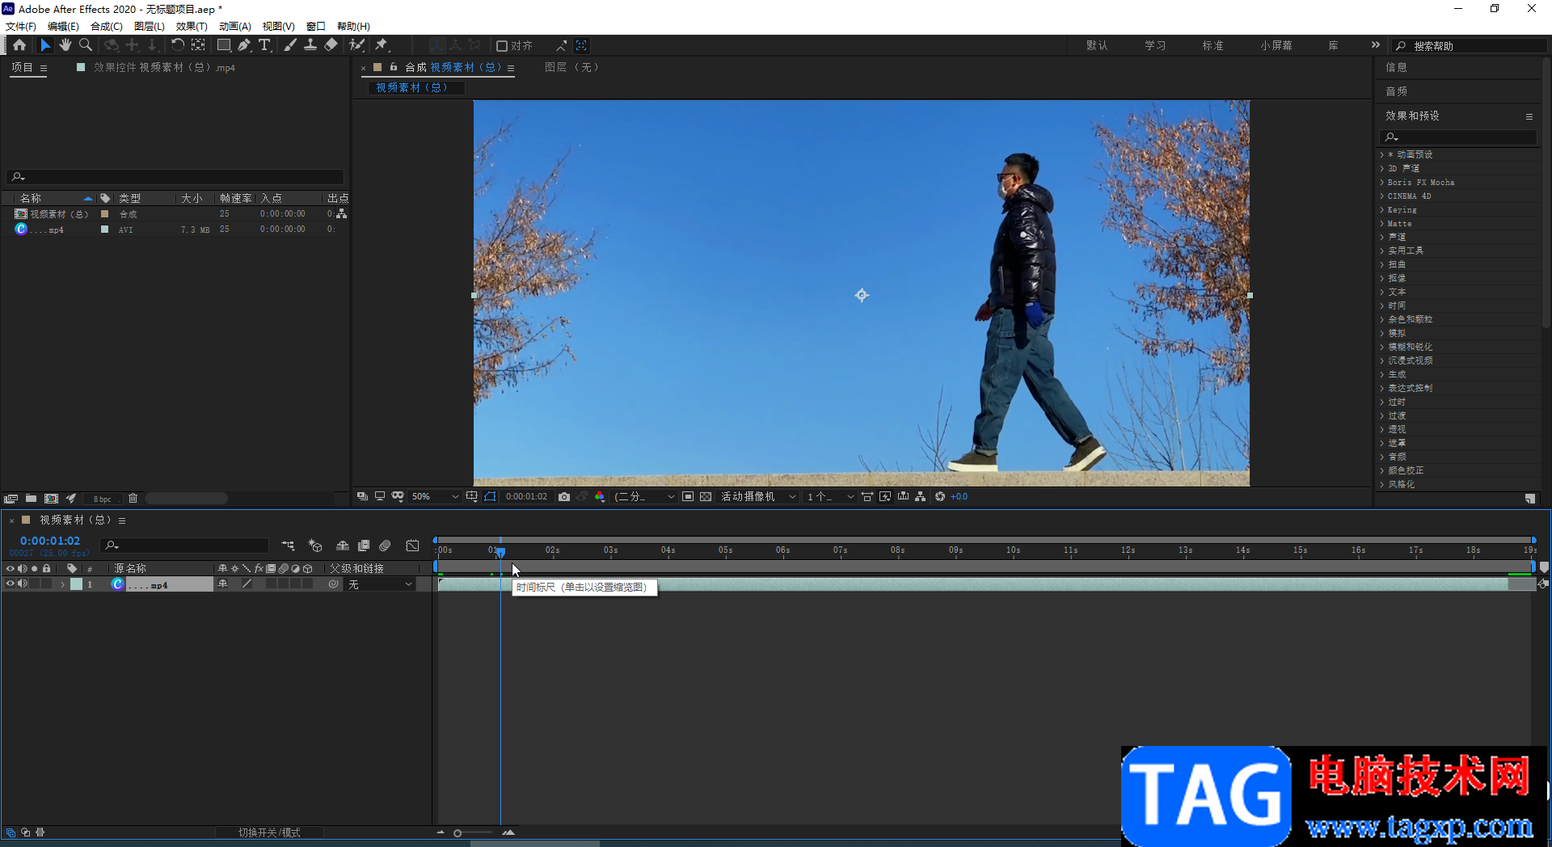The height and width of the screenshot is (847, 1552).
Task: Toggle shy switch on mp4 layer
Action: [x=222, y=584]
